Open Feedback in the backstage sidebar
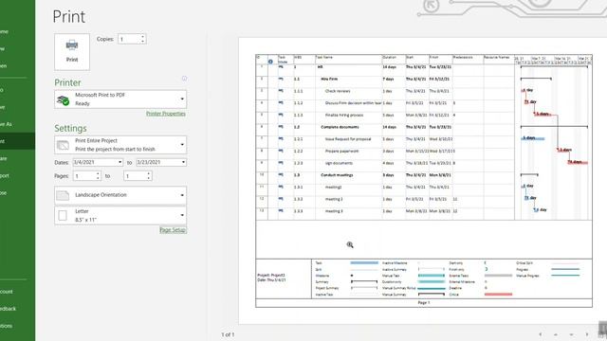The image size is (607, 341). tap(17, 309)
